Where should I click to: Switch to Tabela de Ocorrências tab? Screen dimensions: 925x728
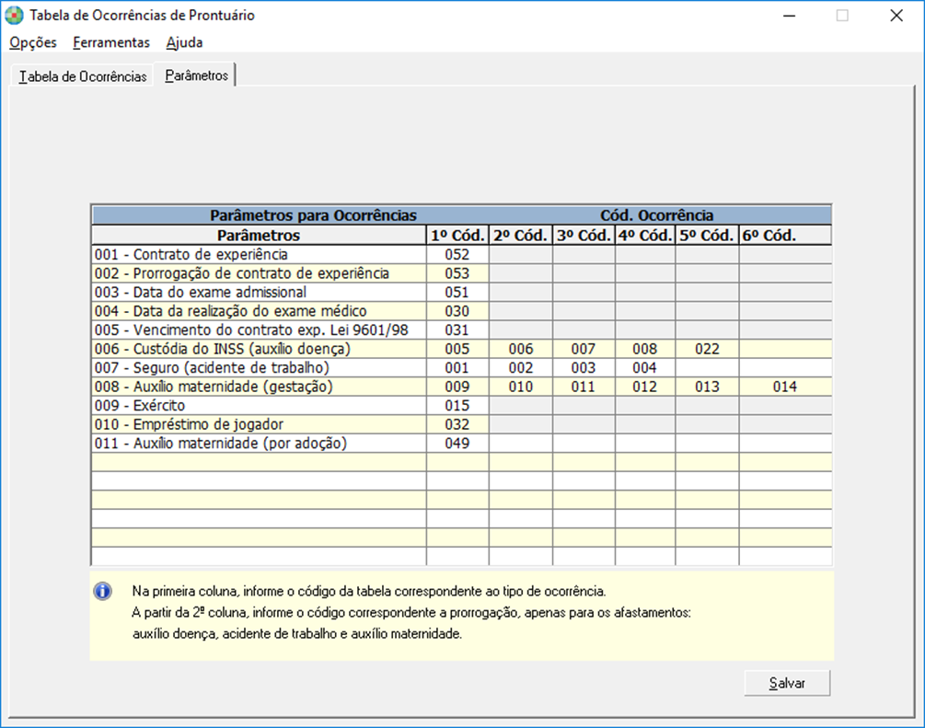83,76
